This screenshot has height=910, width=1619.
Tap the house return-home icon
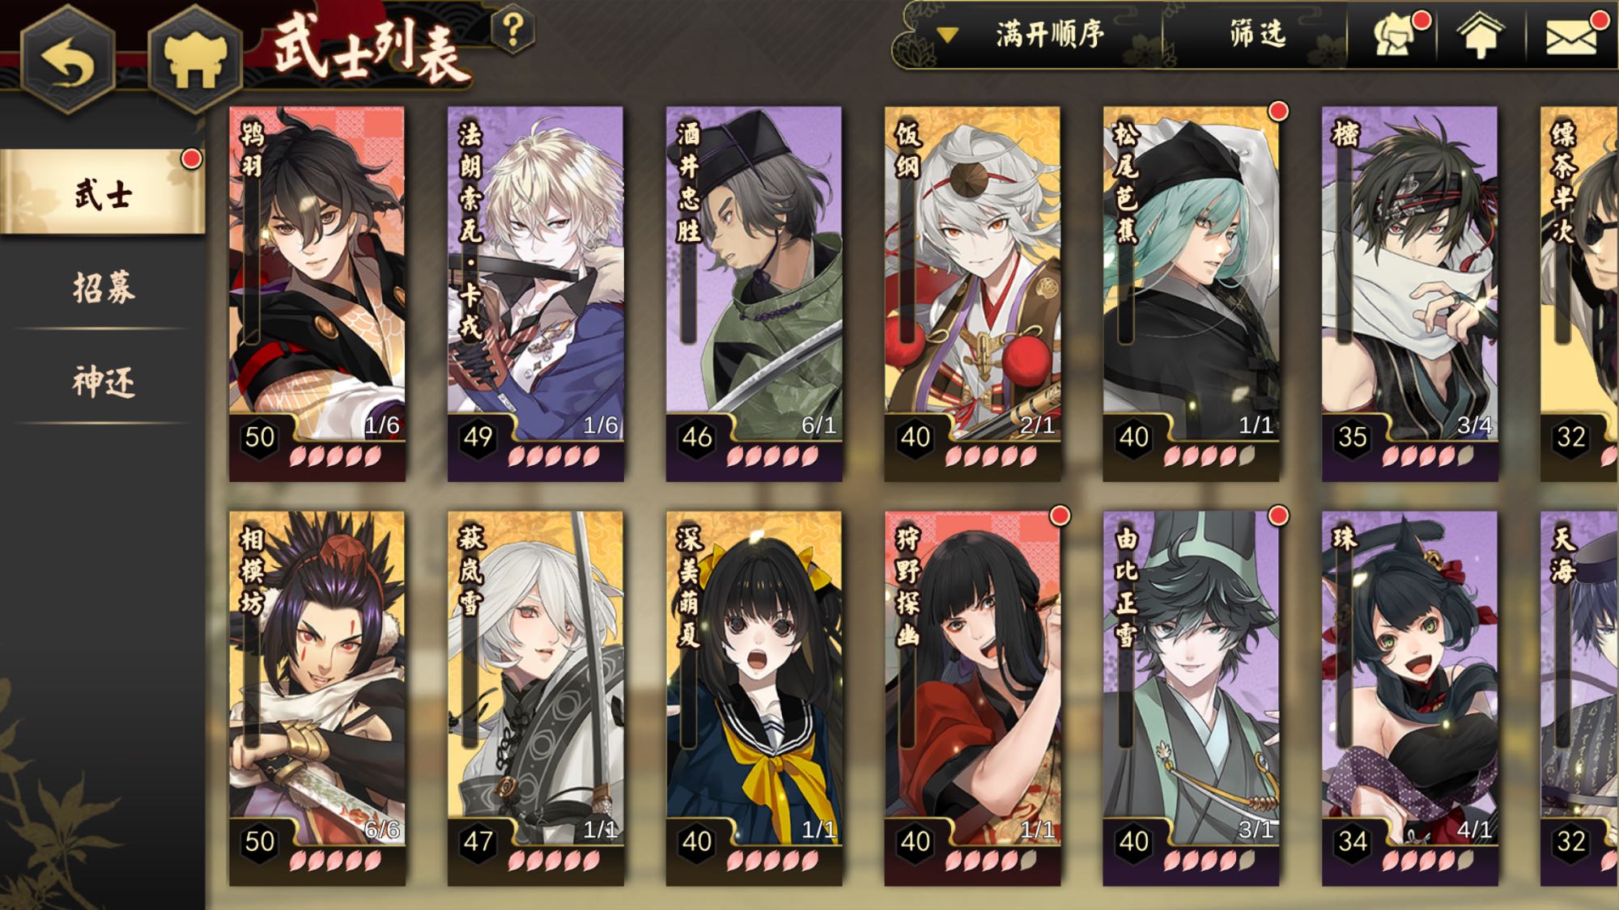pos(1480,36)
